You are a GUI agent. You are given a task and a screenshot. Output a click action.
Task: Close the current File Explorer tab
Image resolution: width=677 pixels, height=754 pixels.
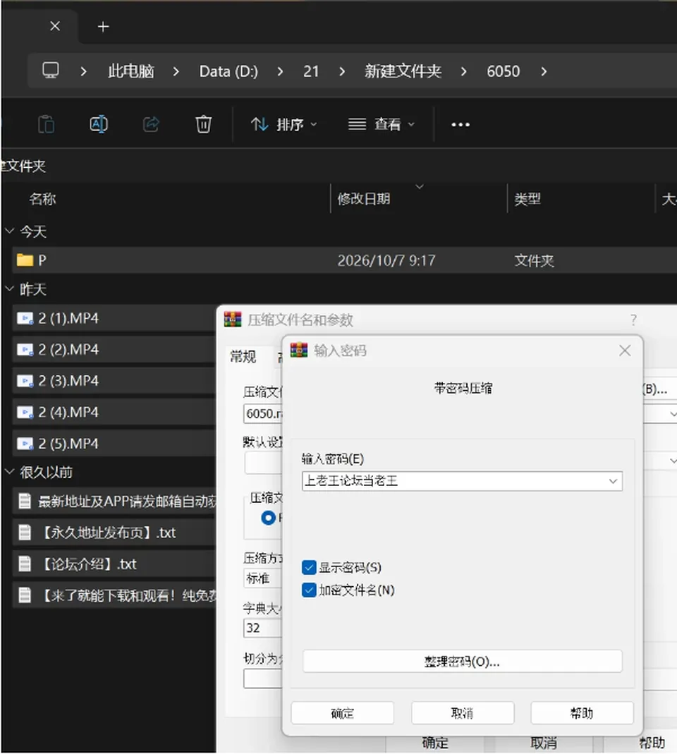55,26
